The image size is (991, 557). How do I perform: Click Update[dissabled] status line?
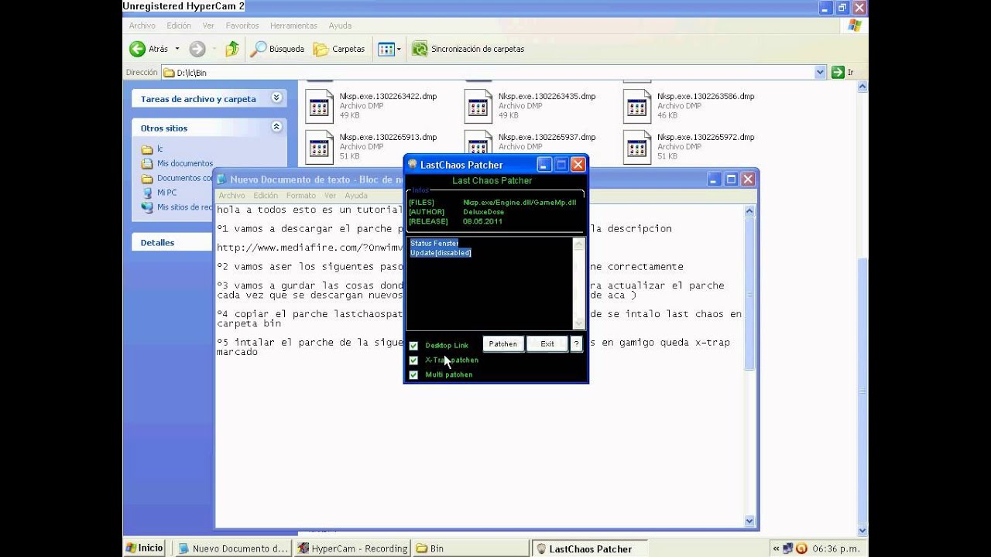441,253
